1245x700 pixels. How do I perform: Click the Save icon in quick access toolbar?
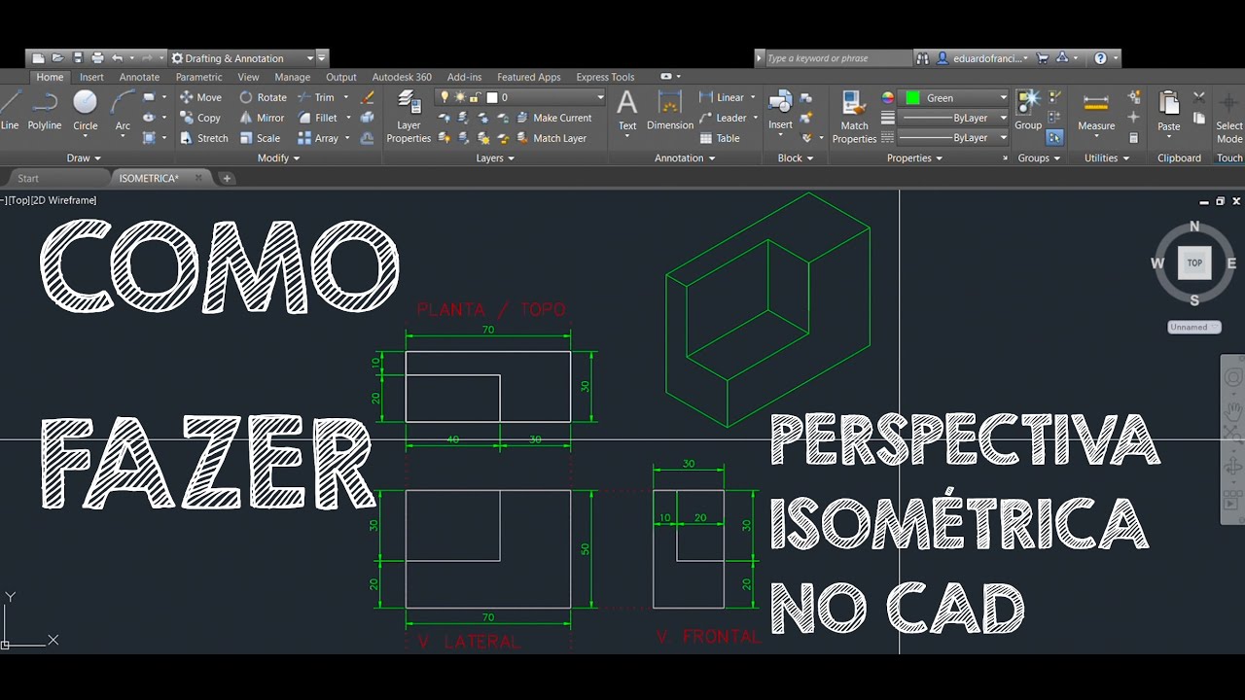pyautogui.click(x=78, y=58)
